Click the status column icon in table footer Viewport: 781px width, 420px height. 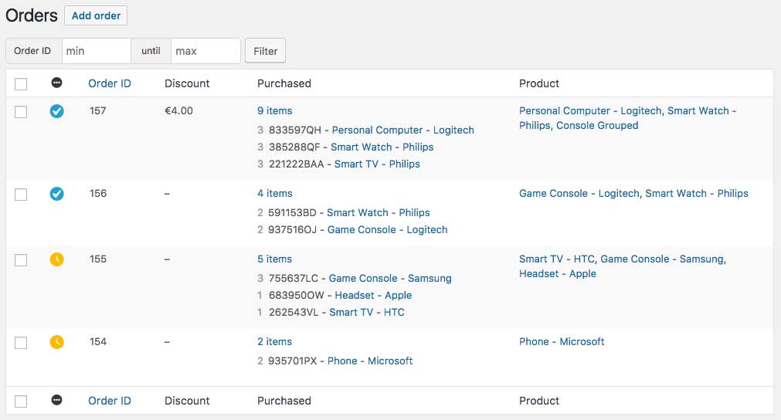(57, 400)
